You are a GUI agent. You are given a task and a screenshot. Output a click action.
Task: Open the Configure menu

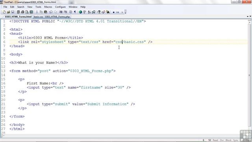click(x=60, y=7)
